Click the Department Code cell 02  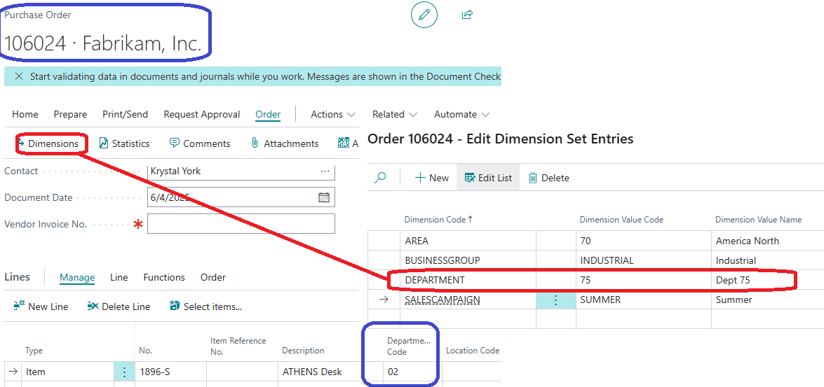[x=412, y=372]
